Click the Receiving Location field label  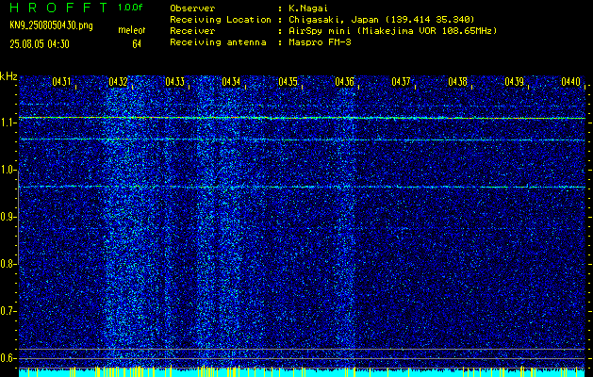coord(221,19)
